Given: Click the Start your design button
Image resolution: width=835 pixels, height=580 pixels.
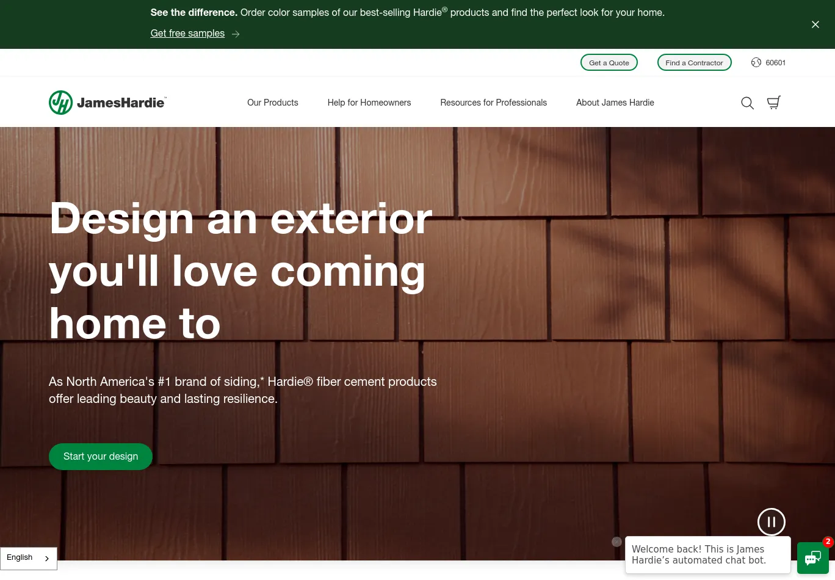Looking at the screenshot, I should coord(101,457).
